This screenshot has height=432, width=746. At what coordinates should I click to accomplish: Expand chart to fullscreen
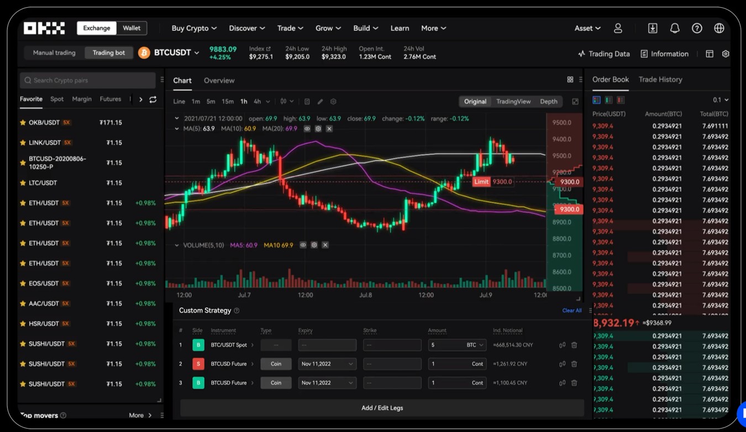(x=575, y=102)
